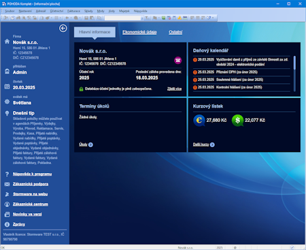
Task: Click the envelope icon by Zákaznická podpora
Action: (7, 184)
